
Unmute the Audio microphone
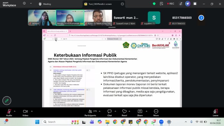coord(9,113)
